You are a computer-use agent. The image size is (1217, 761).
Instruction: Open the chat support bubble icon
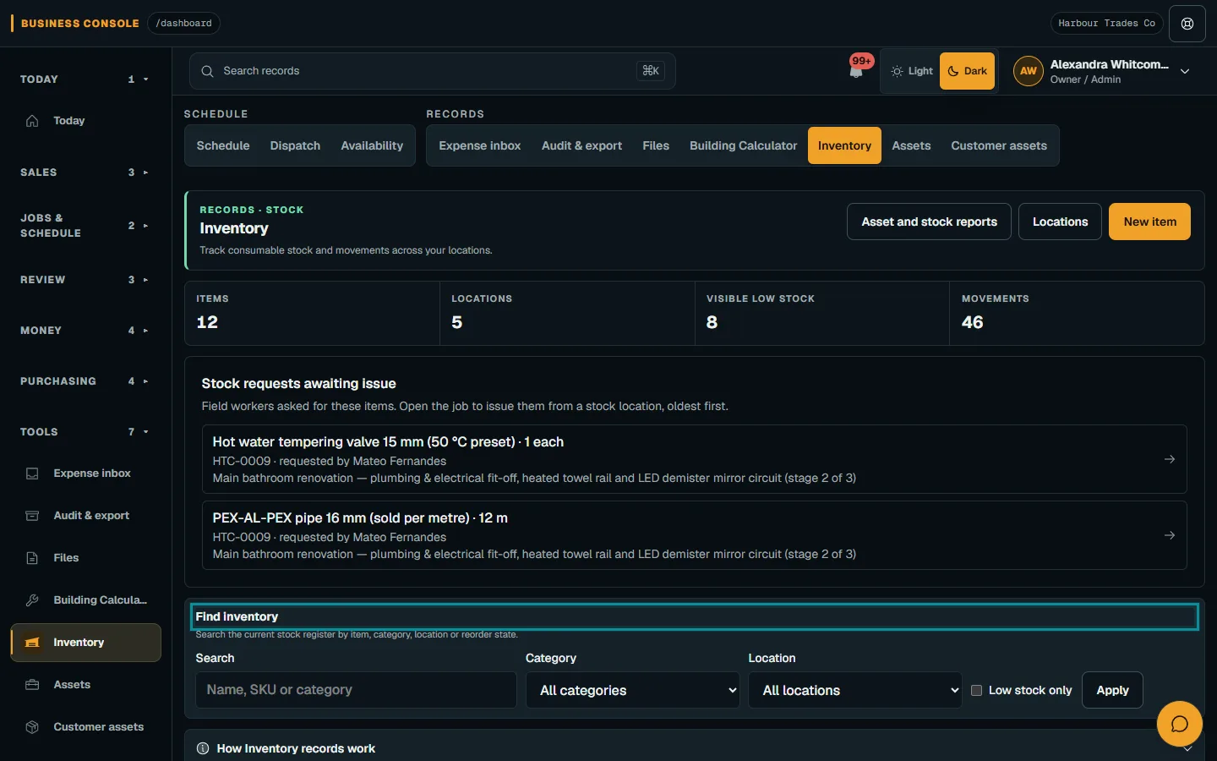(1180, 724)
